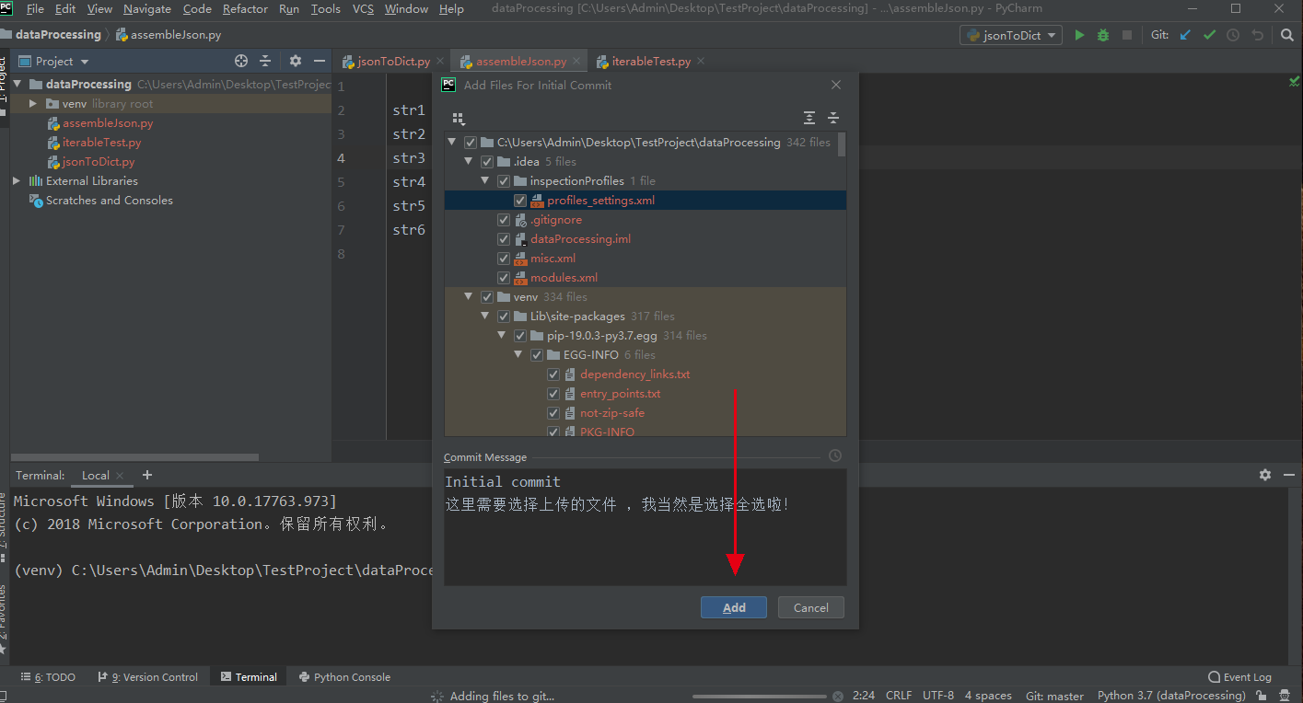Click the file tree vertical scrollbar
1303x703 pixels.
[843, 145]
